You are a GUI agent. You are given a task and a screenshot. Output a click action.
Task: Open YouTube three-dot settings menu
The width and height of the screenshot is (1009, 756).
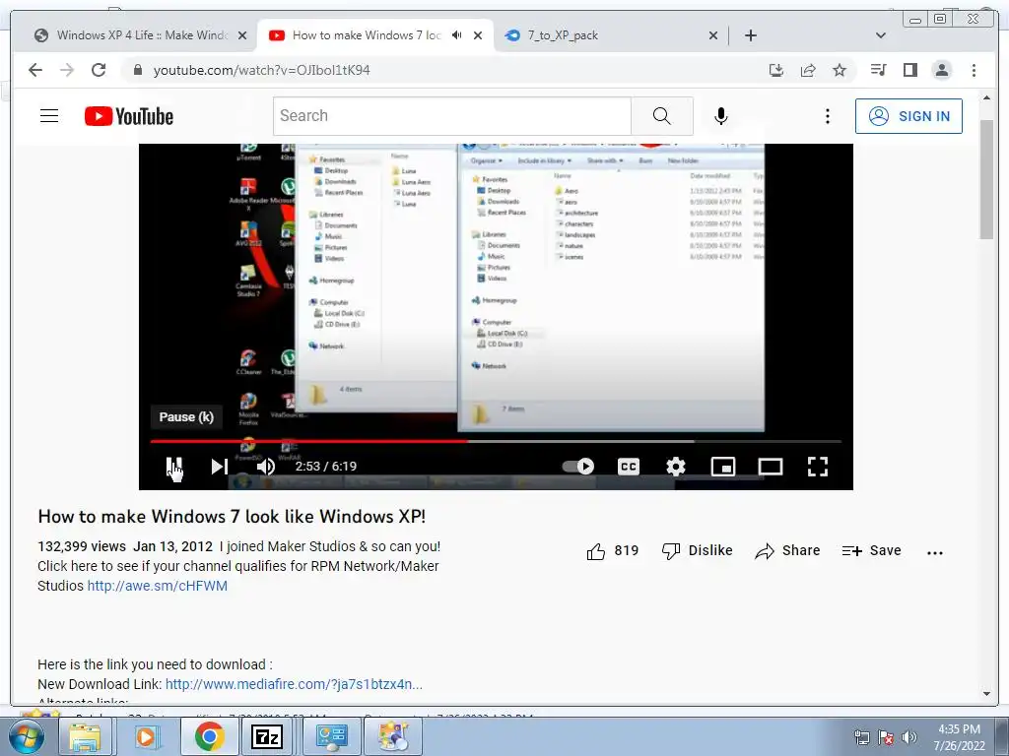[x=828, y=116]
